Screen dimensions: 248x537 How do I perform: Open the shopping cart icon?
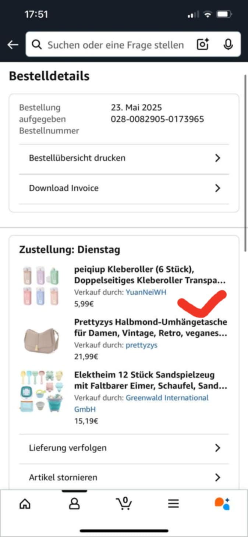124,504
